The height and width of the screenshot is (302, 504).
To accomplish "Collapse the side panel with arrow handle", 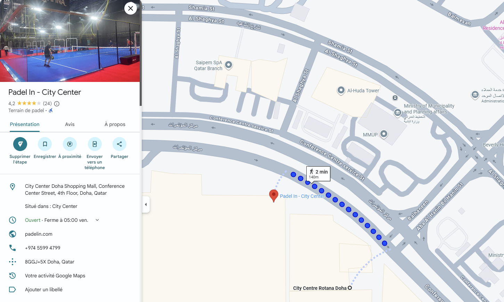I will pyautogui.click(x=146, y=204).
